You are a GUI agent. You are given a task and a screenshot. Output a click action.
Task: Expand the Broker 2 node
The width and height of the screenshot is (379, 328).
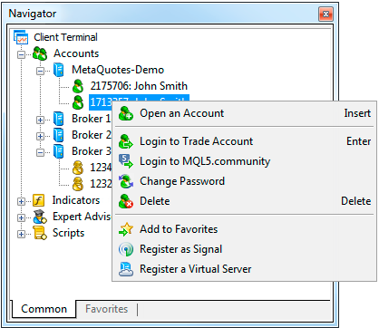point(40,136)
